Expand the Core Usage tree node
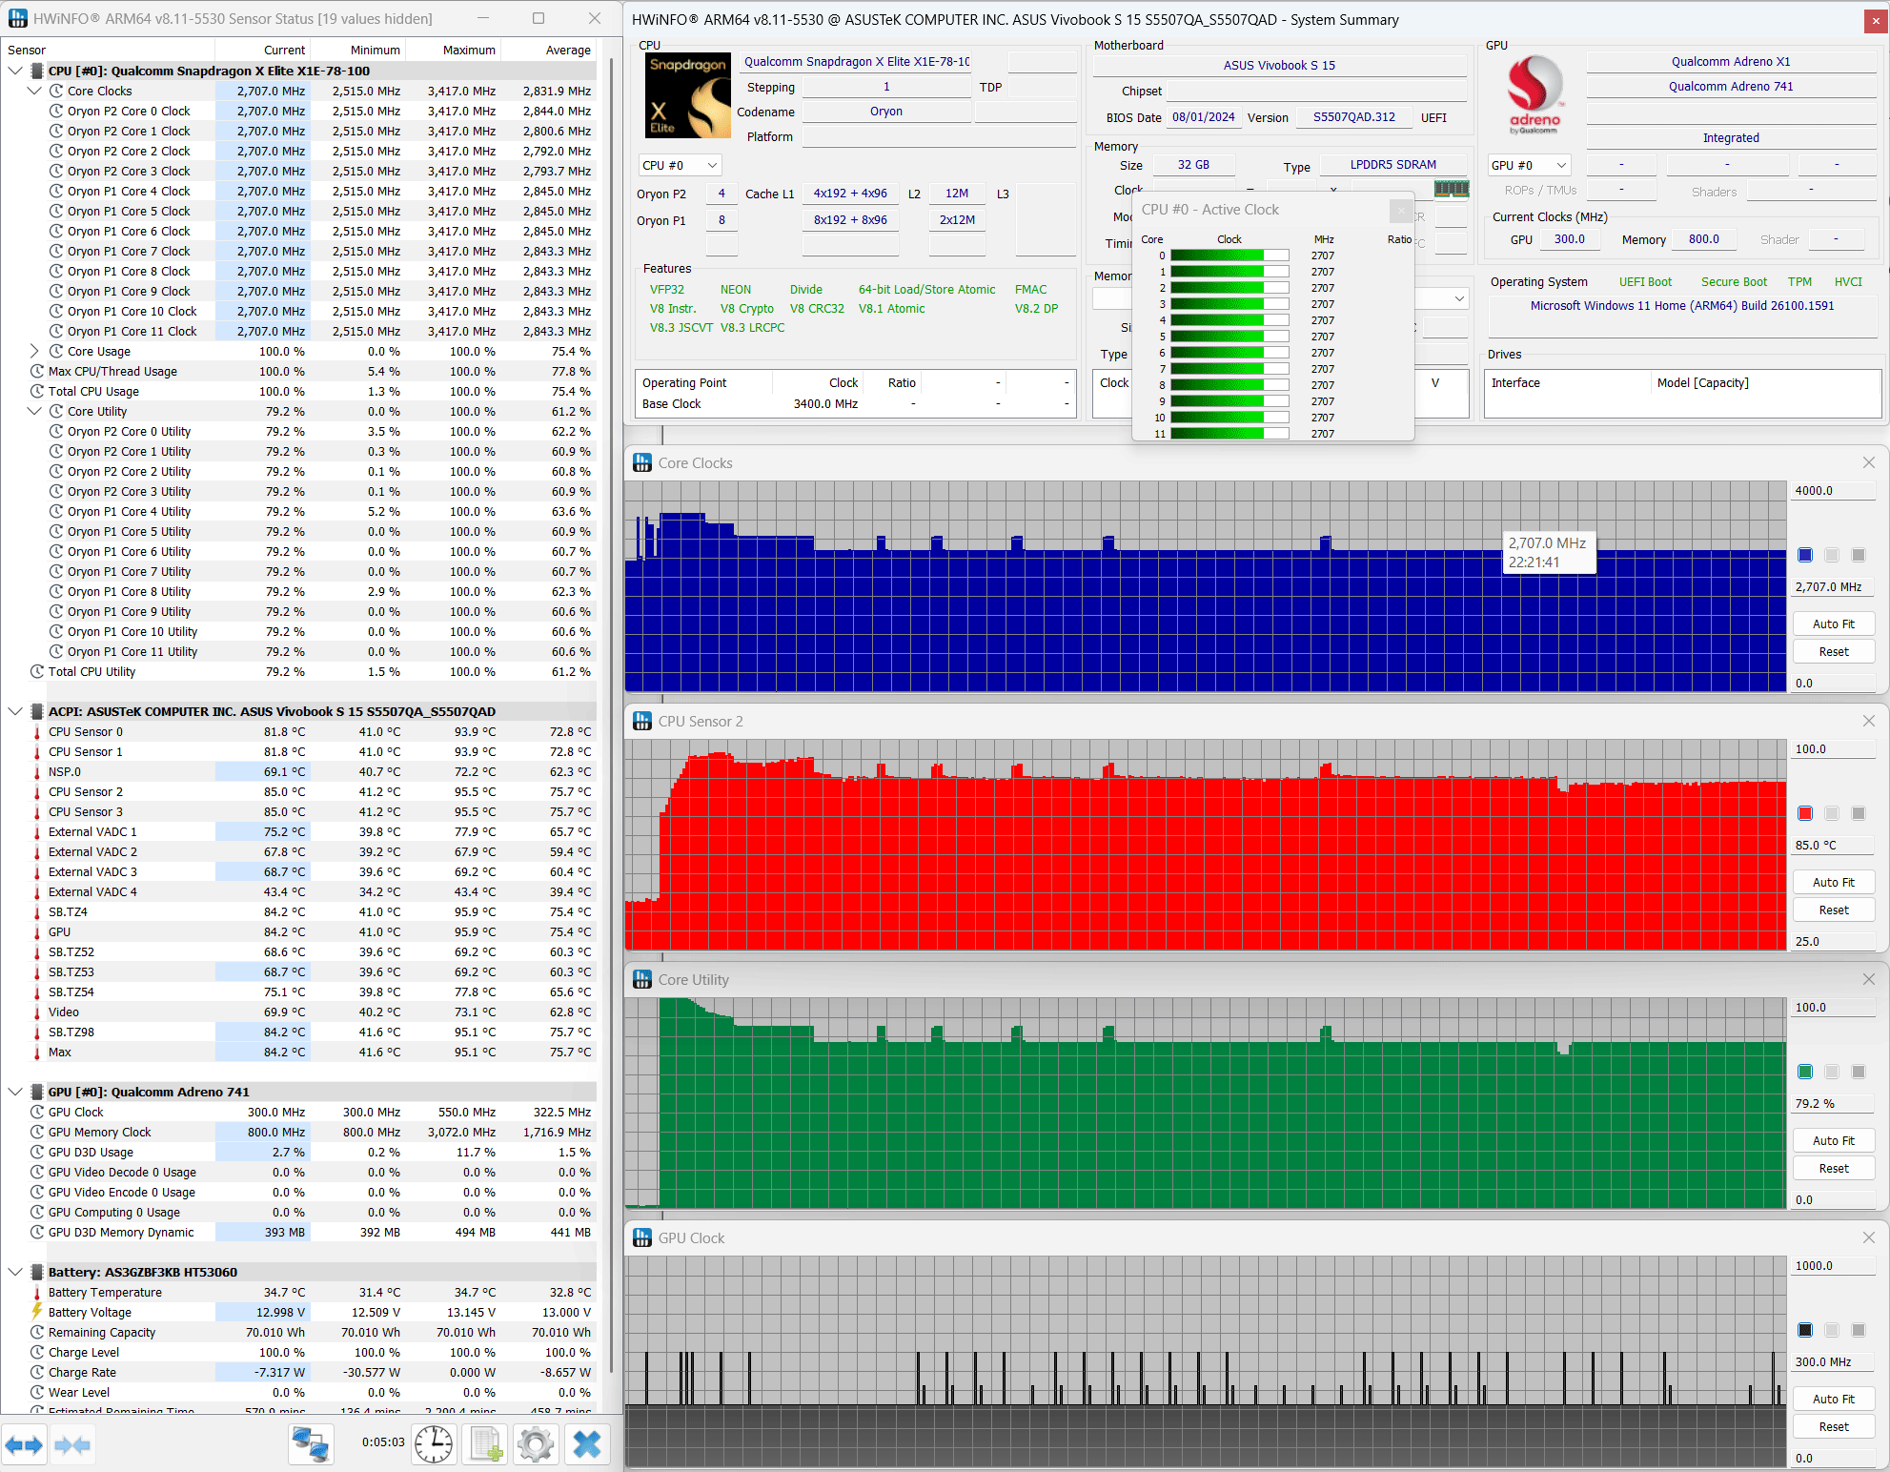 click(34, 351)
